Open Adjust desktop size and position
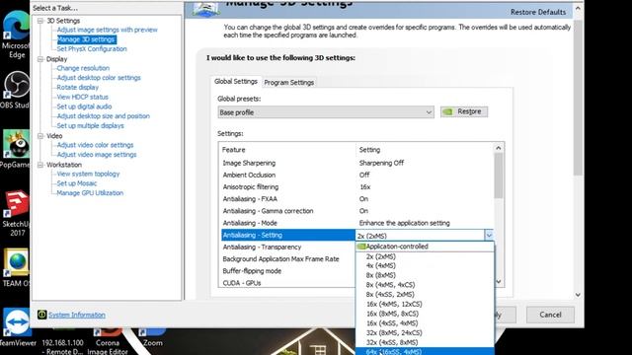The width and height of the screenshot is (632, 355). pyautogui.click(x=103, y=116)
